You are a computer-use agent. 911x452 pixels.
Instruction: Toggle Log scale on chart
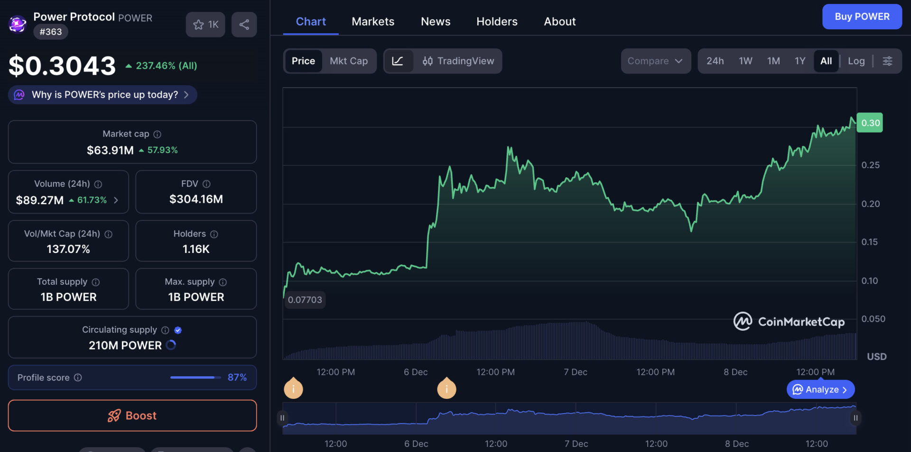point(856,61)
